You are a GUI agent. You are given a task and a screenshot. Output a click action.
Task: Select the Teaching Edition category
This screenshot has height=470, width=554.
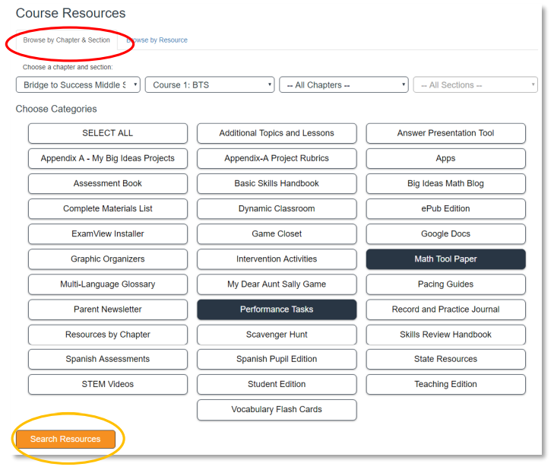coord(445,385)
